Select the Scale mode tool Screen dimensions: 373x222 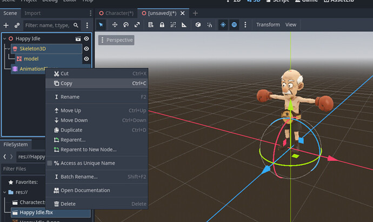[x=137, y=25]
